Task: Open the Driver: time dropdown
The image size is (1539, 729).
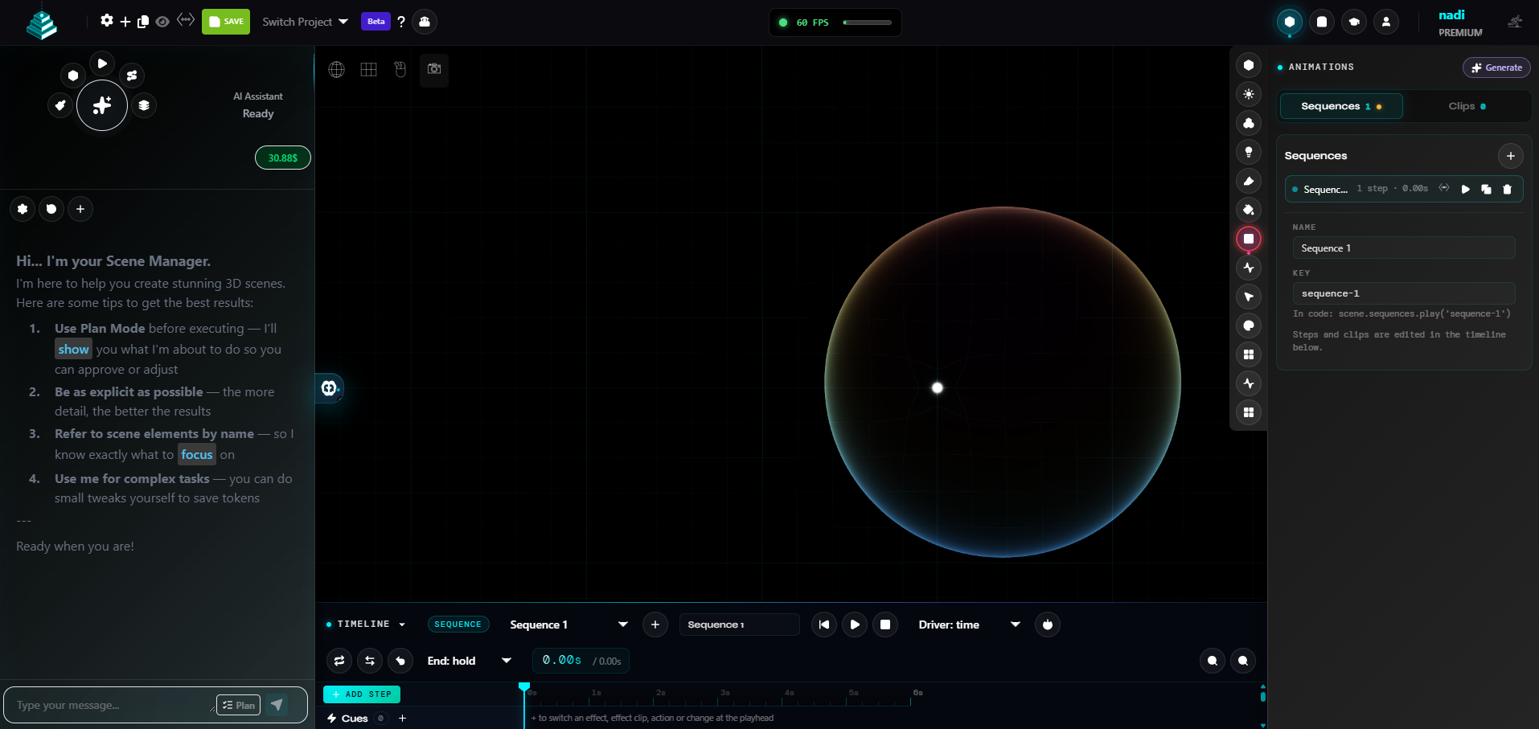Action: point(969,625)
